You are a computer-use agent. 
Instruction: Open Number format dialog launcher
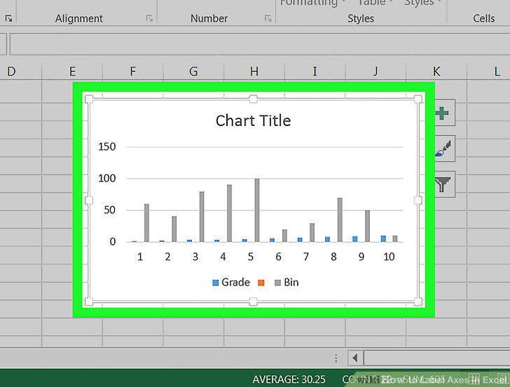(268, 18)
